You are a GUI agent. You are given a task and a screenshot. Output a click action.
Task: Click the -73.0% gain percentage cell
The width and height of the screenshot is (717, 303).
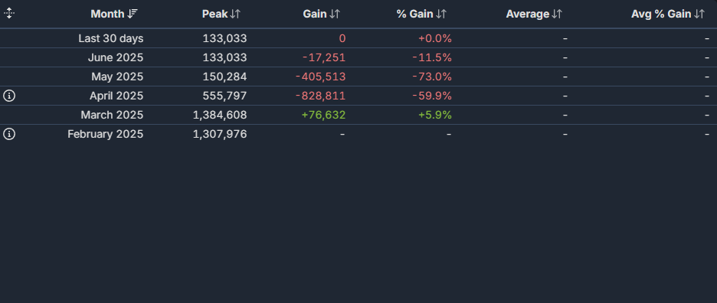point(432,77)
